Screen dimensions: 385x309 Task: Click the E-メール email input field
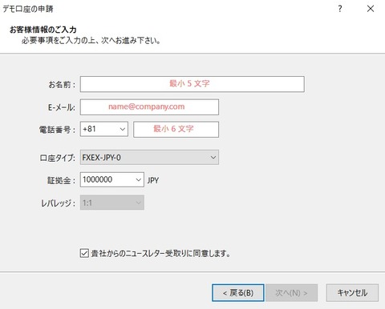tap(149, 107)
